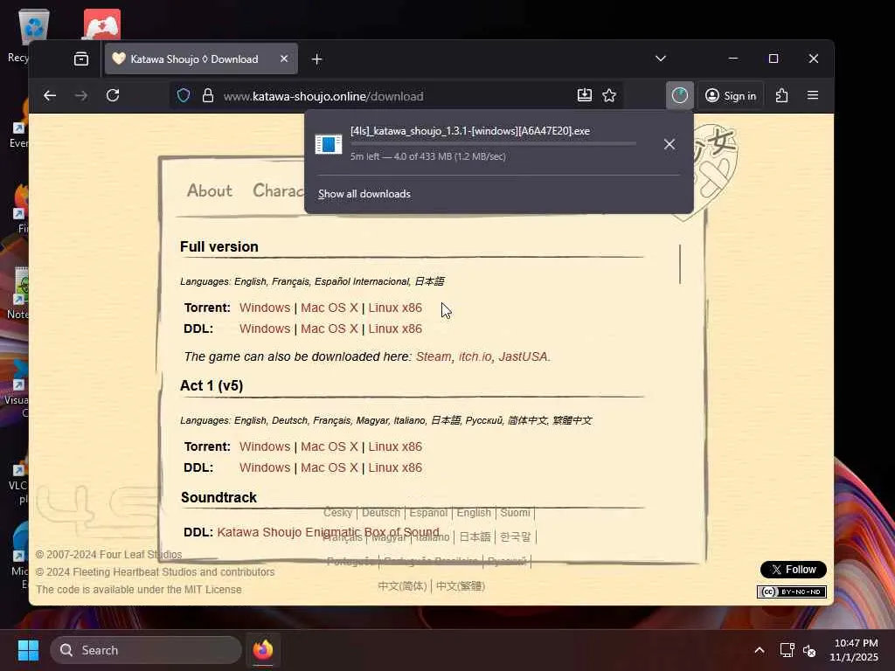Click the site padlock security icon
This screenshot has height=671, width=895.
click(x=208, y=95)
